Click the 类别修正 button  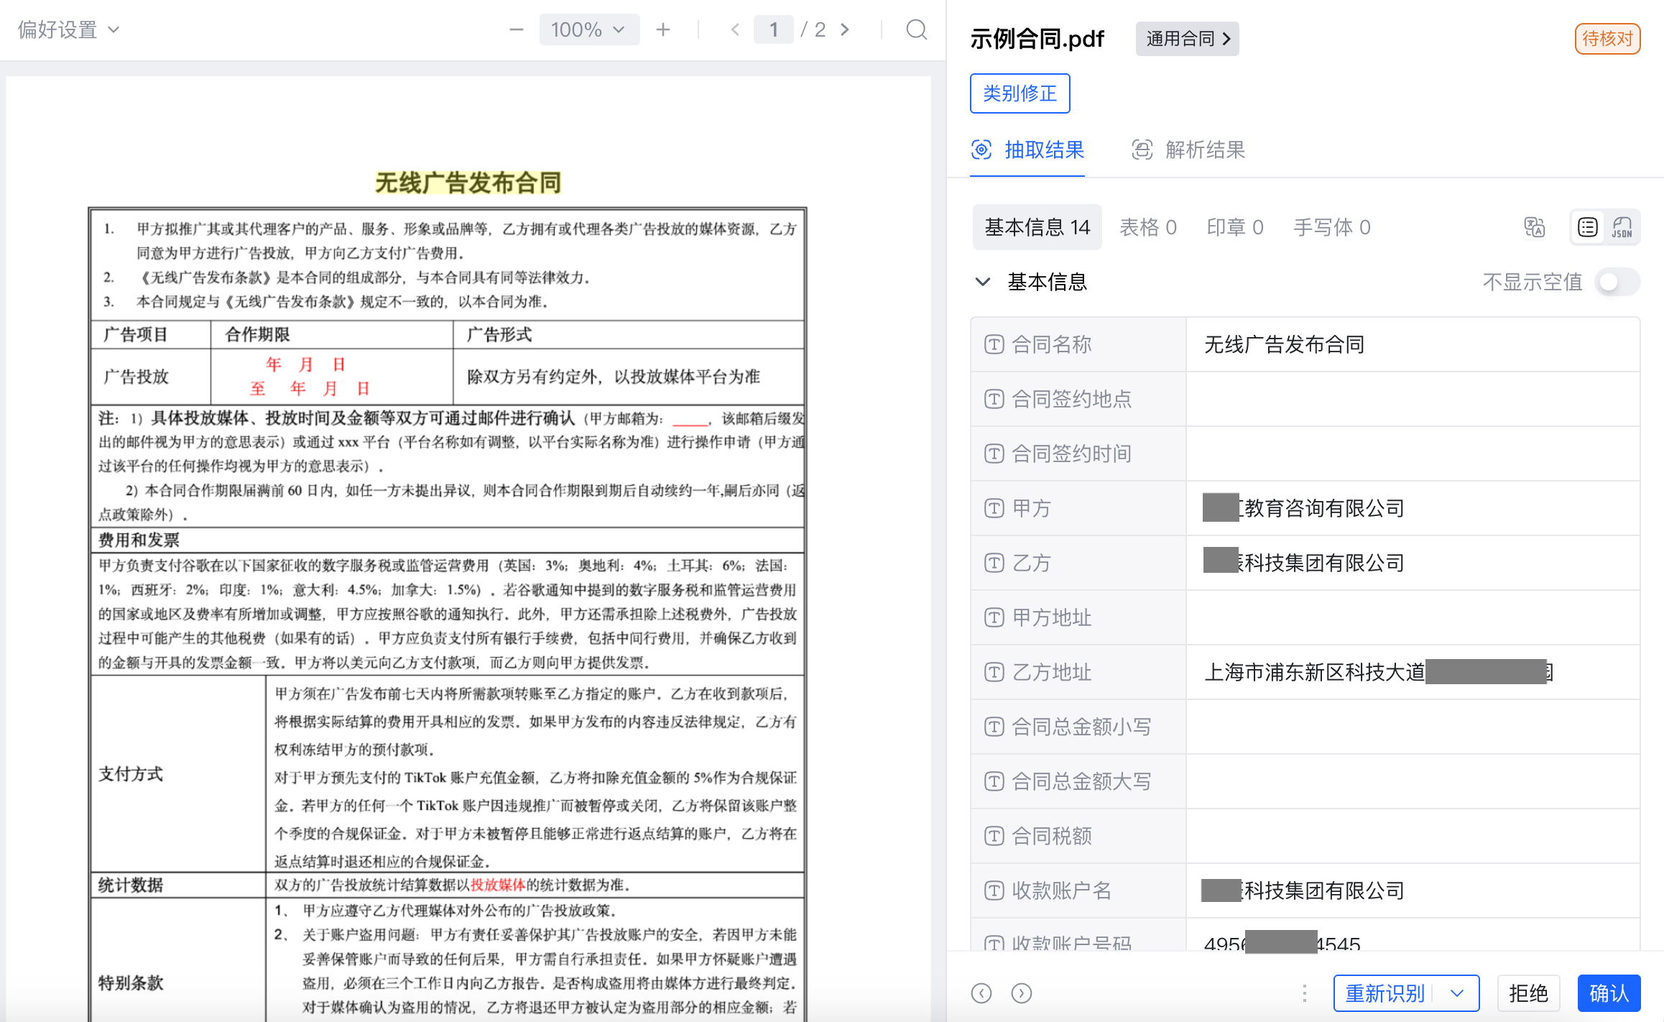pyautogui.click(x=1019, y=93)
